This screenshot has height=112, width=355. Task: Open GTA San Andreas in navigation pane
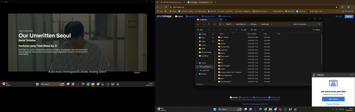point(206,52)
